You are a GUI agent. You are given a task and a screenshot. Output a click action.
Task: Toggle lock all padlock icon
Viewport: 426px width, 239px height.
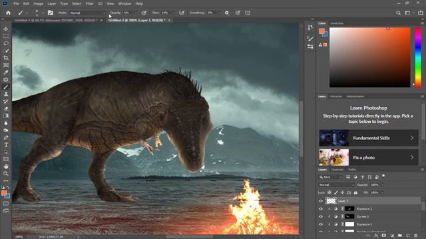click(355, 193)
